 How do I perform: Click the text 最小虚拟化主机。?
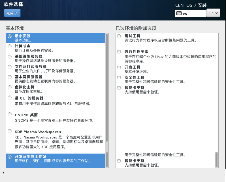[x=29, y=92]
